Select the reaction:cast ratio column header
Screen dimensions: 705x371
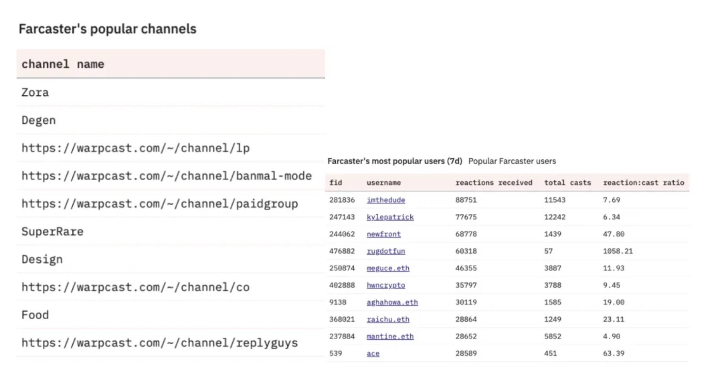coord(643,183)
